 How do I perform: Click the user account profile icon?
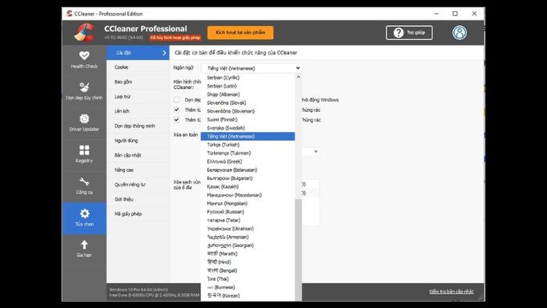459,32
